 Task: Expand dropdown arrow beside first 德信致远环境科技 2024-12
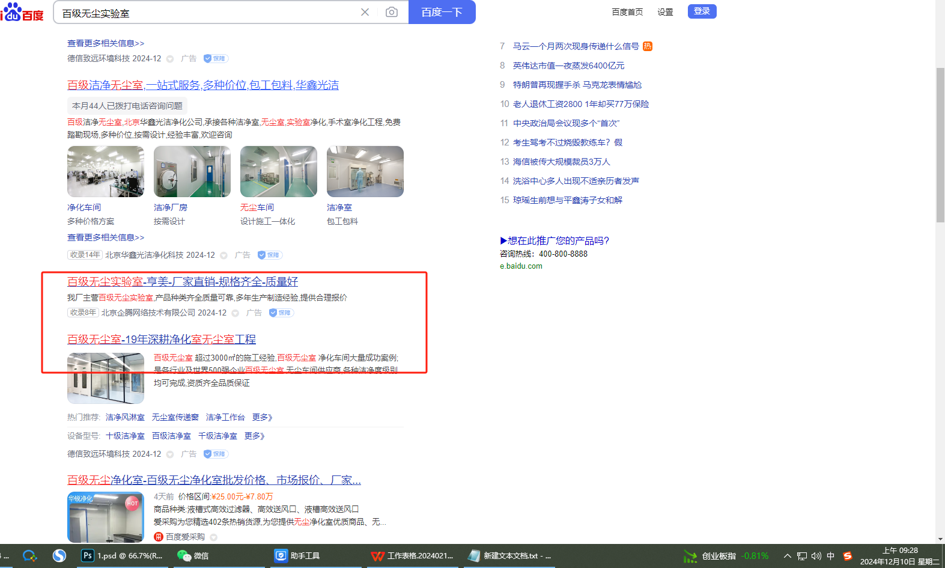click(x=170, y=59)
